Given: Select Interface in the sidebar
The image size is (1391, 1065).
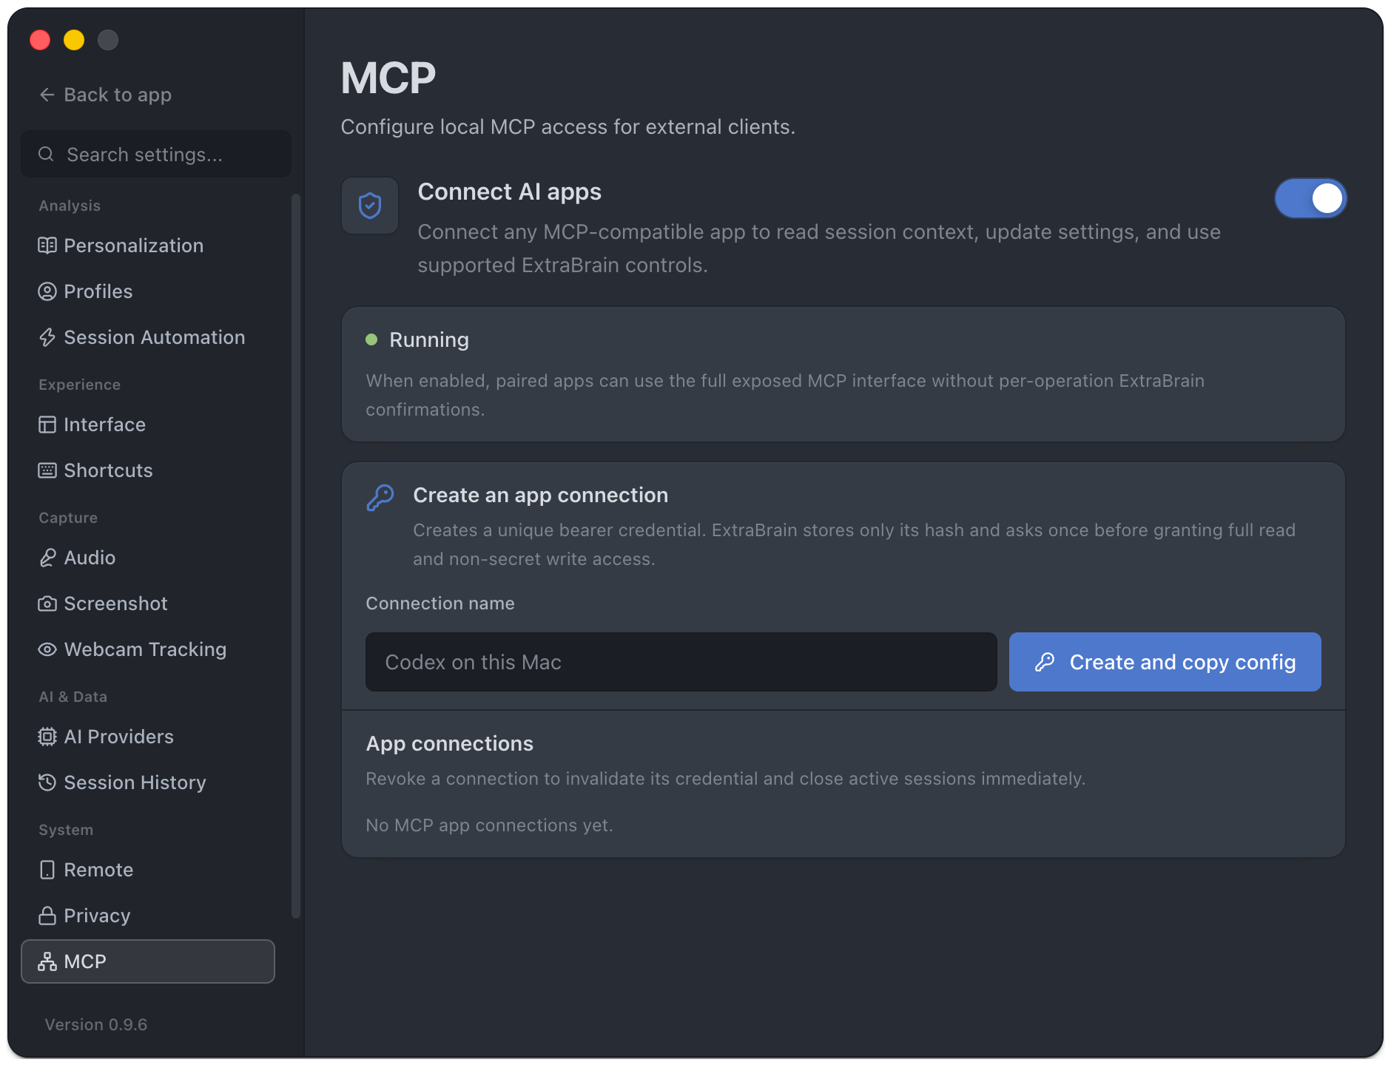Looking at the screenshot, I should [148, 425].
